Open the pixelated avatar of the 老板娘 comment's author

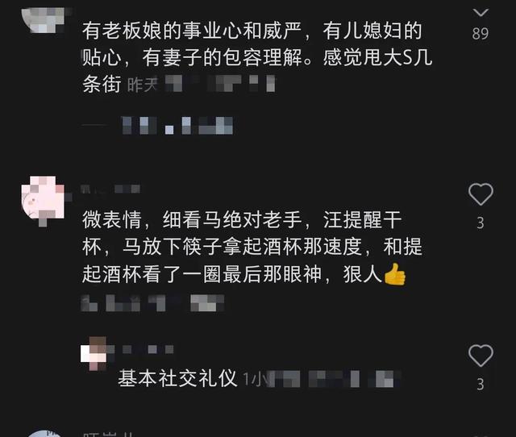pos(43,20)
